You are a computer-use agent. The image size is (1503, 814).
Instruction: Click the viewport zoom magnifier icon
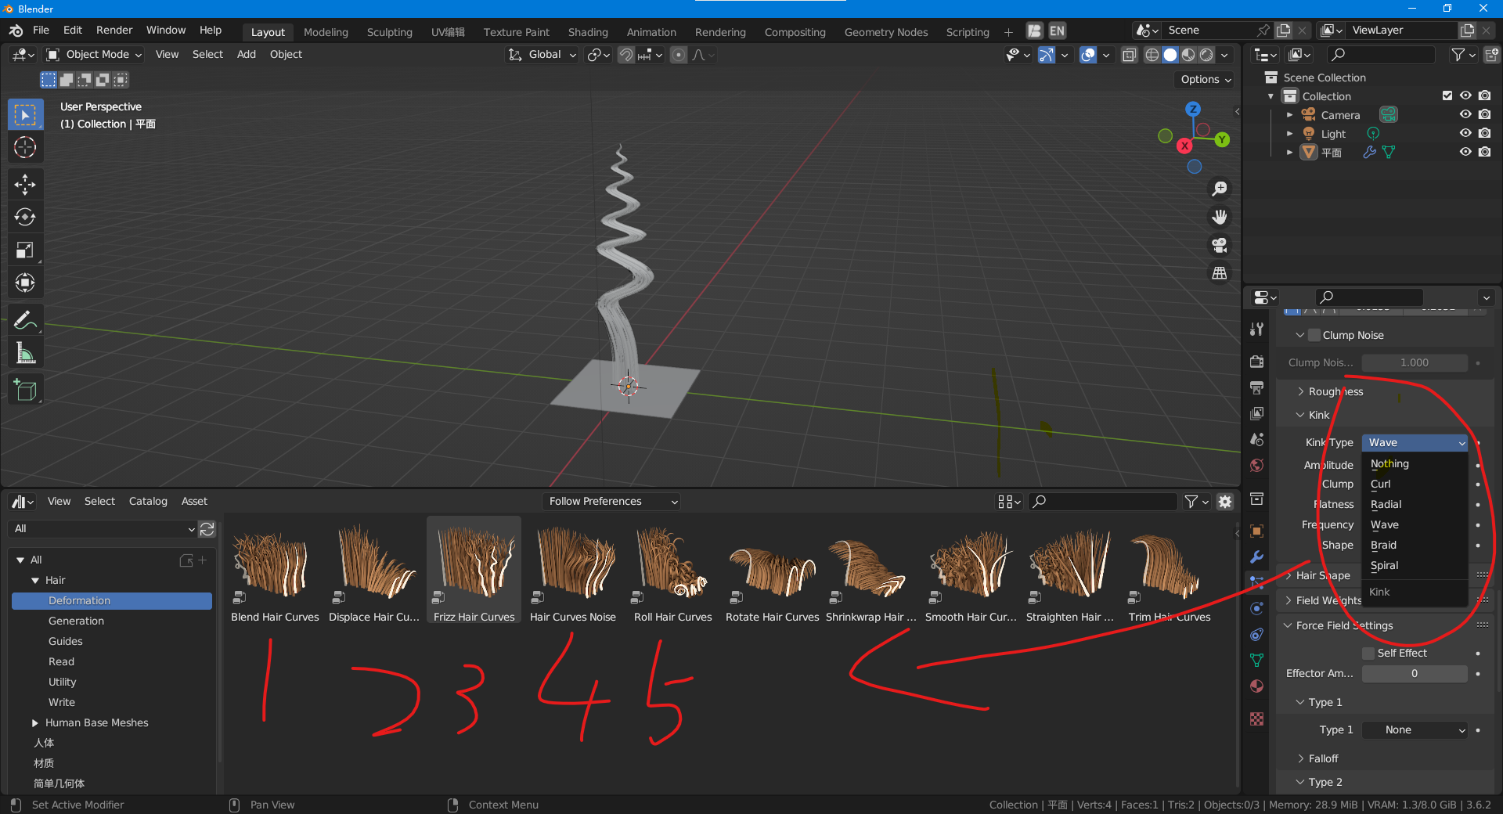click(1220, 189)
